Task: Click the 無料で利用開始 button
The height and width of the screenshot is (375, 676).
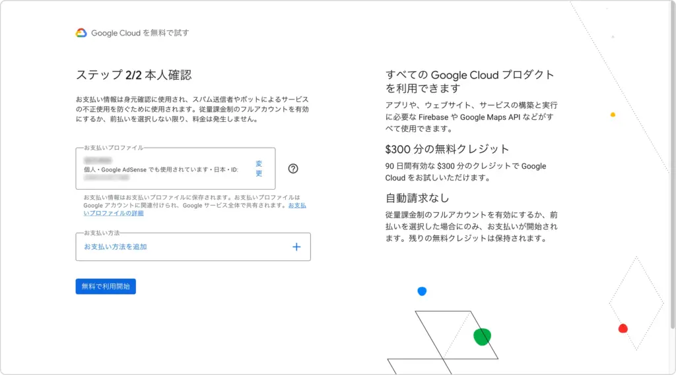Action: [x=106, y=286]
